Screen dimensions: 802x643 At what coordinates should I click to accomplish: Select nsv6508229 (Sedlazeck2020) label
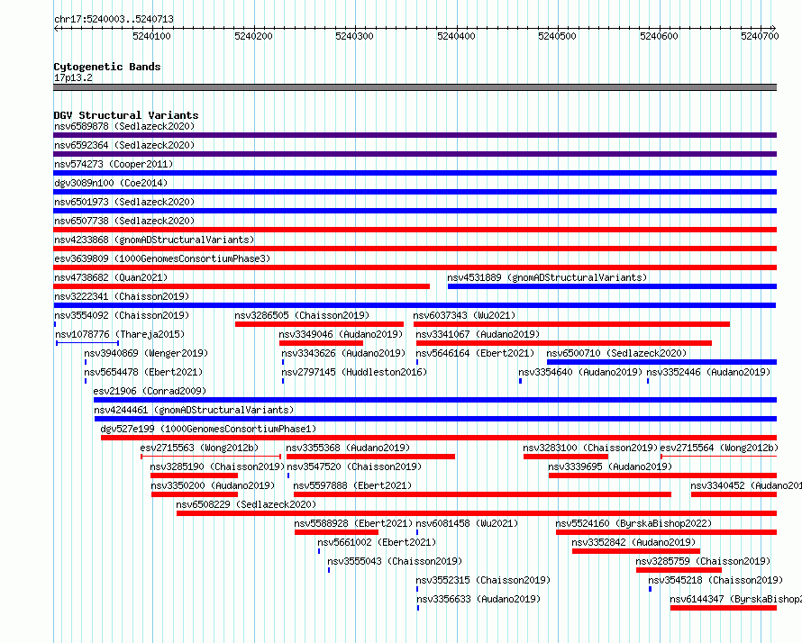[x=246, y=504]
